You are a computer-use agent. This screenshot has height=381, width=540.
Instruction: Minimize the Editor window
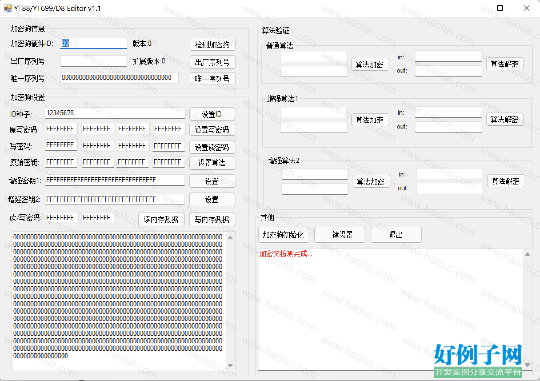[x=474, y=8]
